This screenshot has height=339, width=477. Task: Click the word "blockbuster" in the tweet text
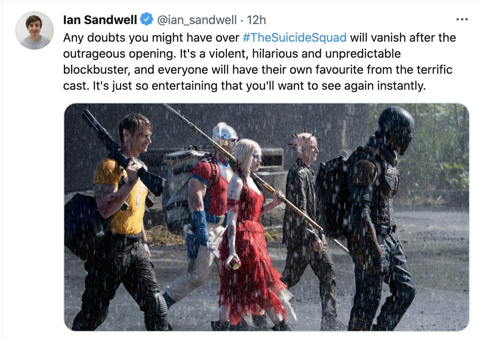96,70
